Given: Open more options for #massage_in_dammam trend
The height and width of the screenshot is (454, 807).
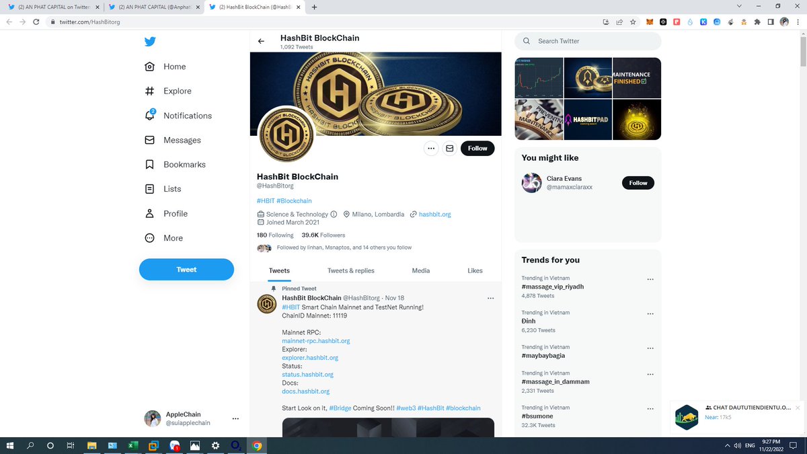Looking at the screenshot, I should (650, 374).
